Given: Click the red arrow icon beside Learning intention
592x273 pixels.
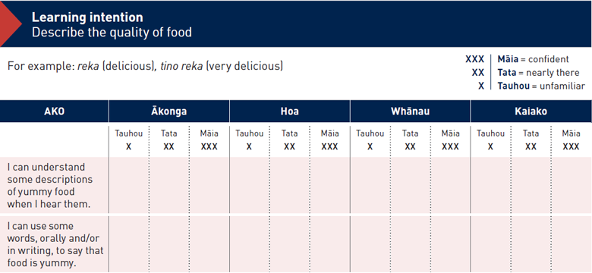Looking at the screenshot, I should point(9,24).
